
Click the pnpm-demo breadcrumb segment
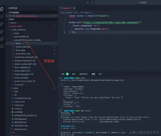pos(66,13)
